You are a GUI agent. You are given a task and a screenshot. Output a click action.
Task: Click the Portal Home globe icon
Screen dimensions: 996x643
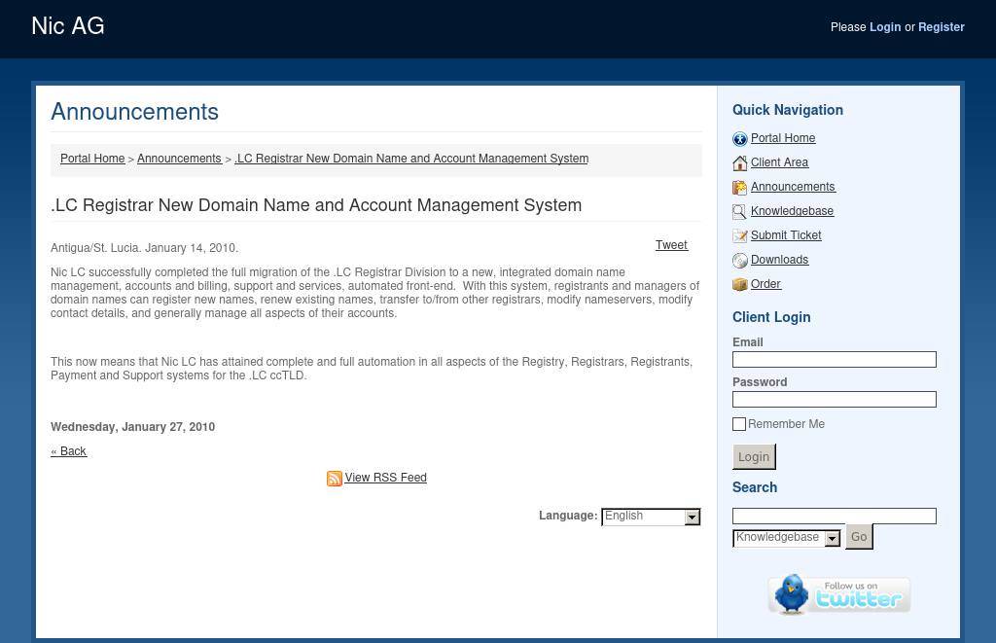[739, 139]
